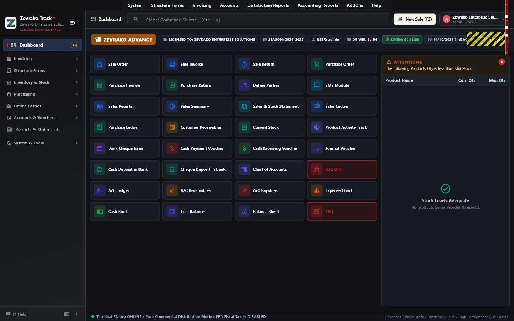514x321 pixels.
Task: Open the Cash Book tile
Action: (x=125, y=212)
